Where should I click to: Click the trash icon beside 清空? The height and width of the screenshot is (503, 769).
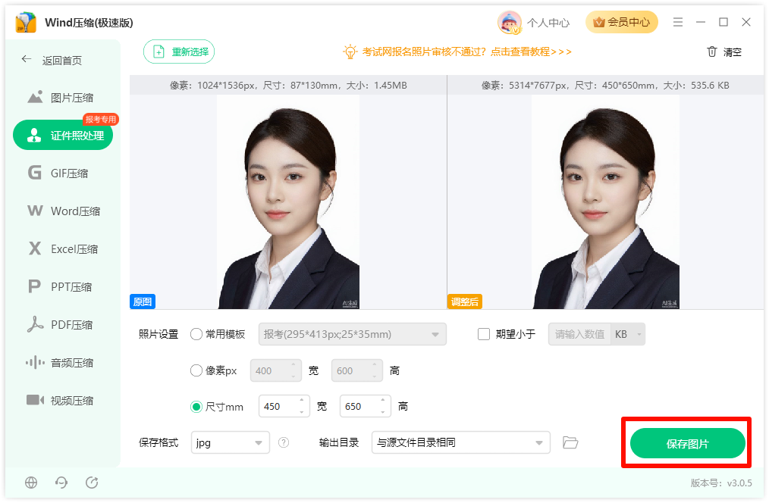click(712, 52)
